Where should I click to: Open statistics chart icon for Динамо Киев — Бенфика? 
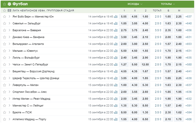(116, 37)
